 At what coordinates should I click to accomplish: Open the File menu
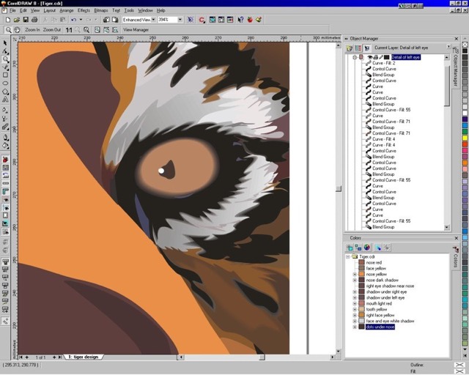12,10
